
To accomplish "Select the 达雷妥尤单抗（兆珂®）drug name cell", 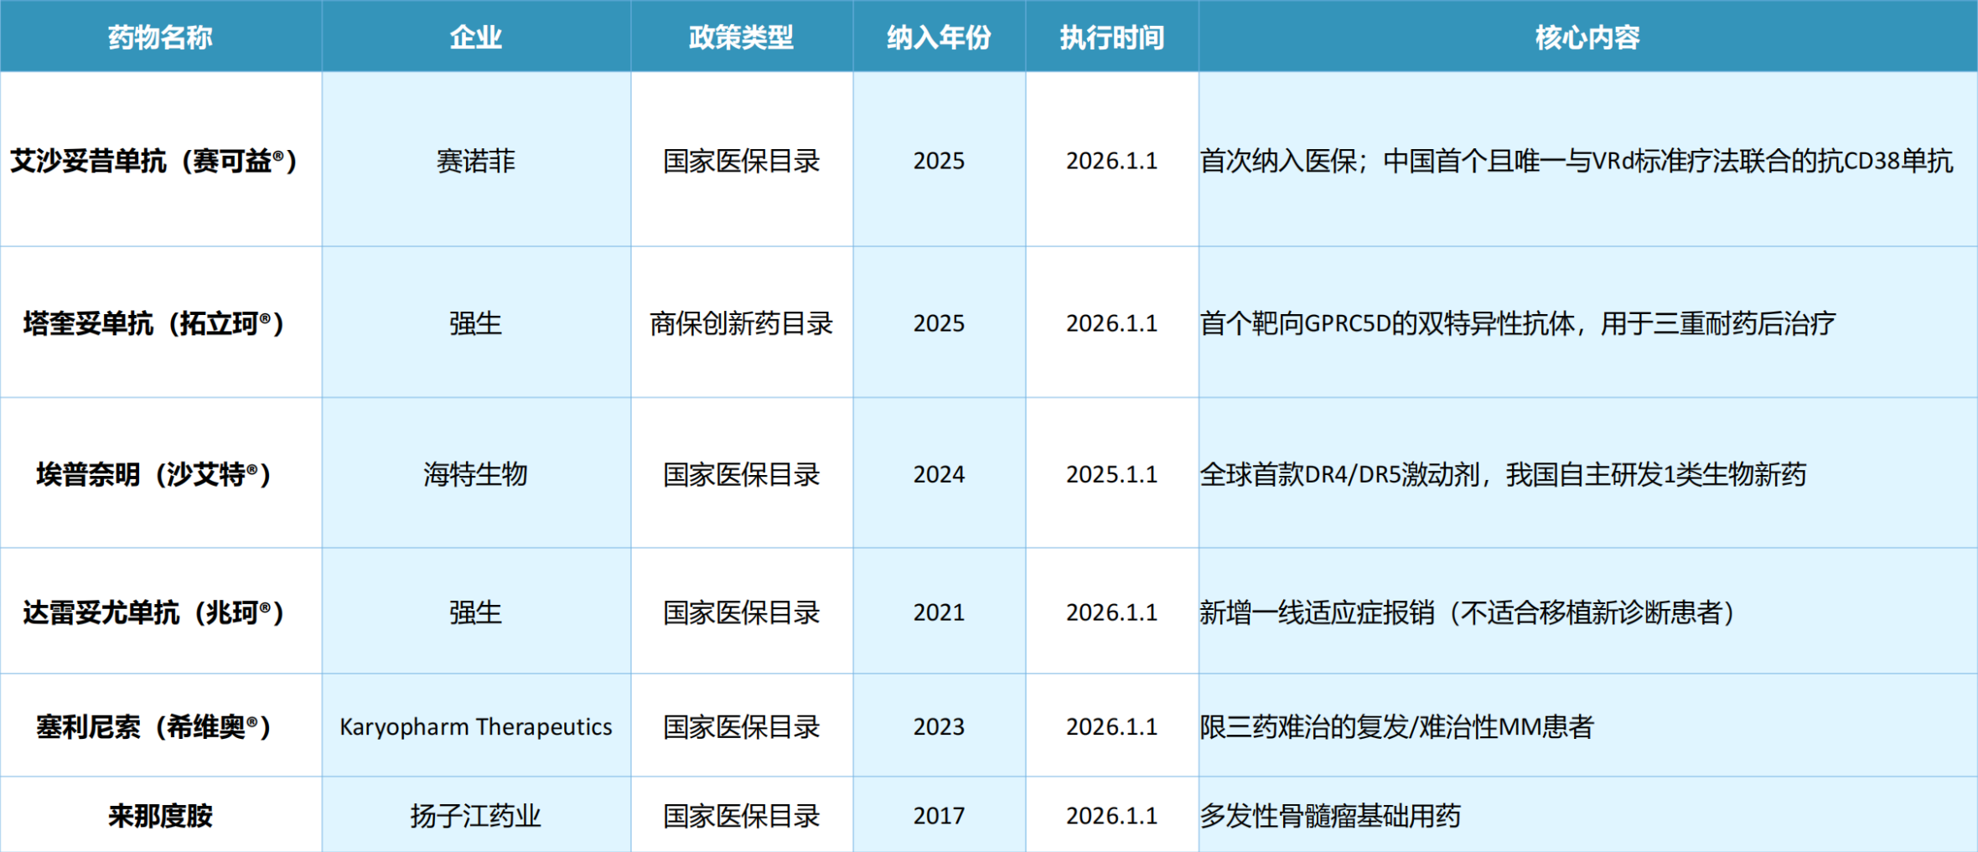I will pos(161,612).
